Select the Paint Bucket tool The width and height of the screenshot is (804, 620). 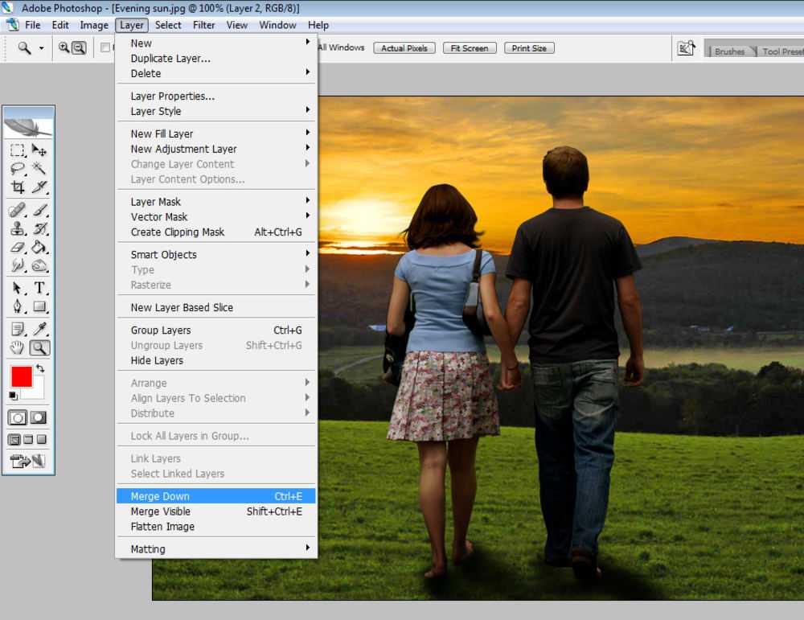click(x=39, y=247)
